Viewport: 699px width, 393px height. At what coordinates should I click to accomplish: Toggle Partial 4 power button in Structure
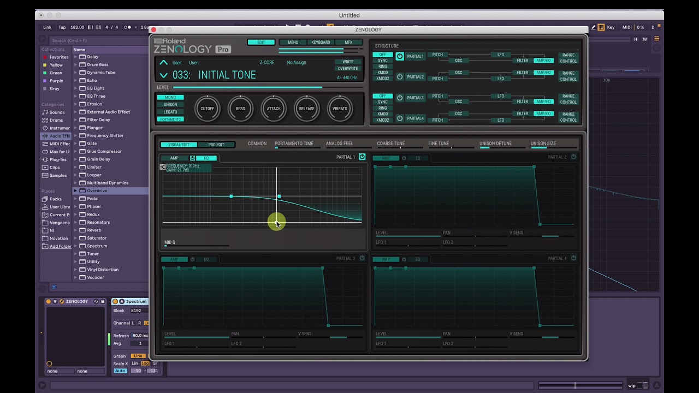point(400,118)
